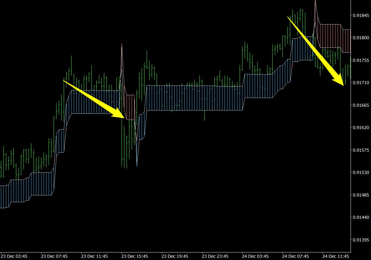Click the 0.91620 price scale label
Screen dimensions: 371x260
coord(361,127)
